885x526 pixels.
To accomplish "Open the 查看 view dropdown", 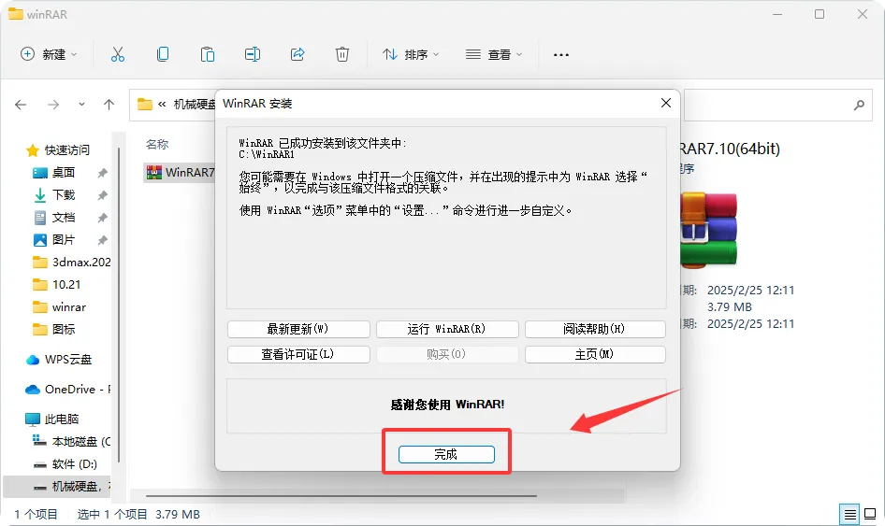I will pyautogui.click(x=494, y=55).
